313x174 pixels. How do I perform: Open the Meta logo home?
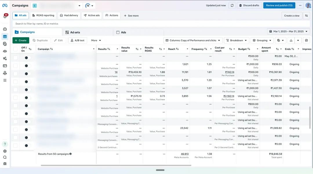coord(5,5)
